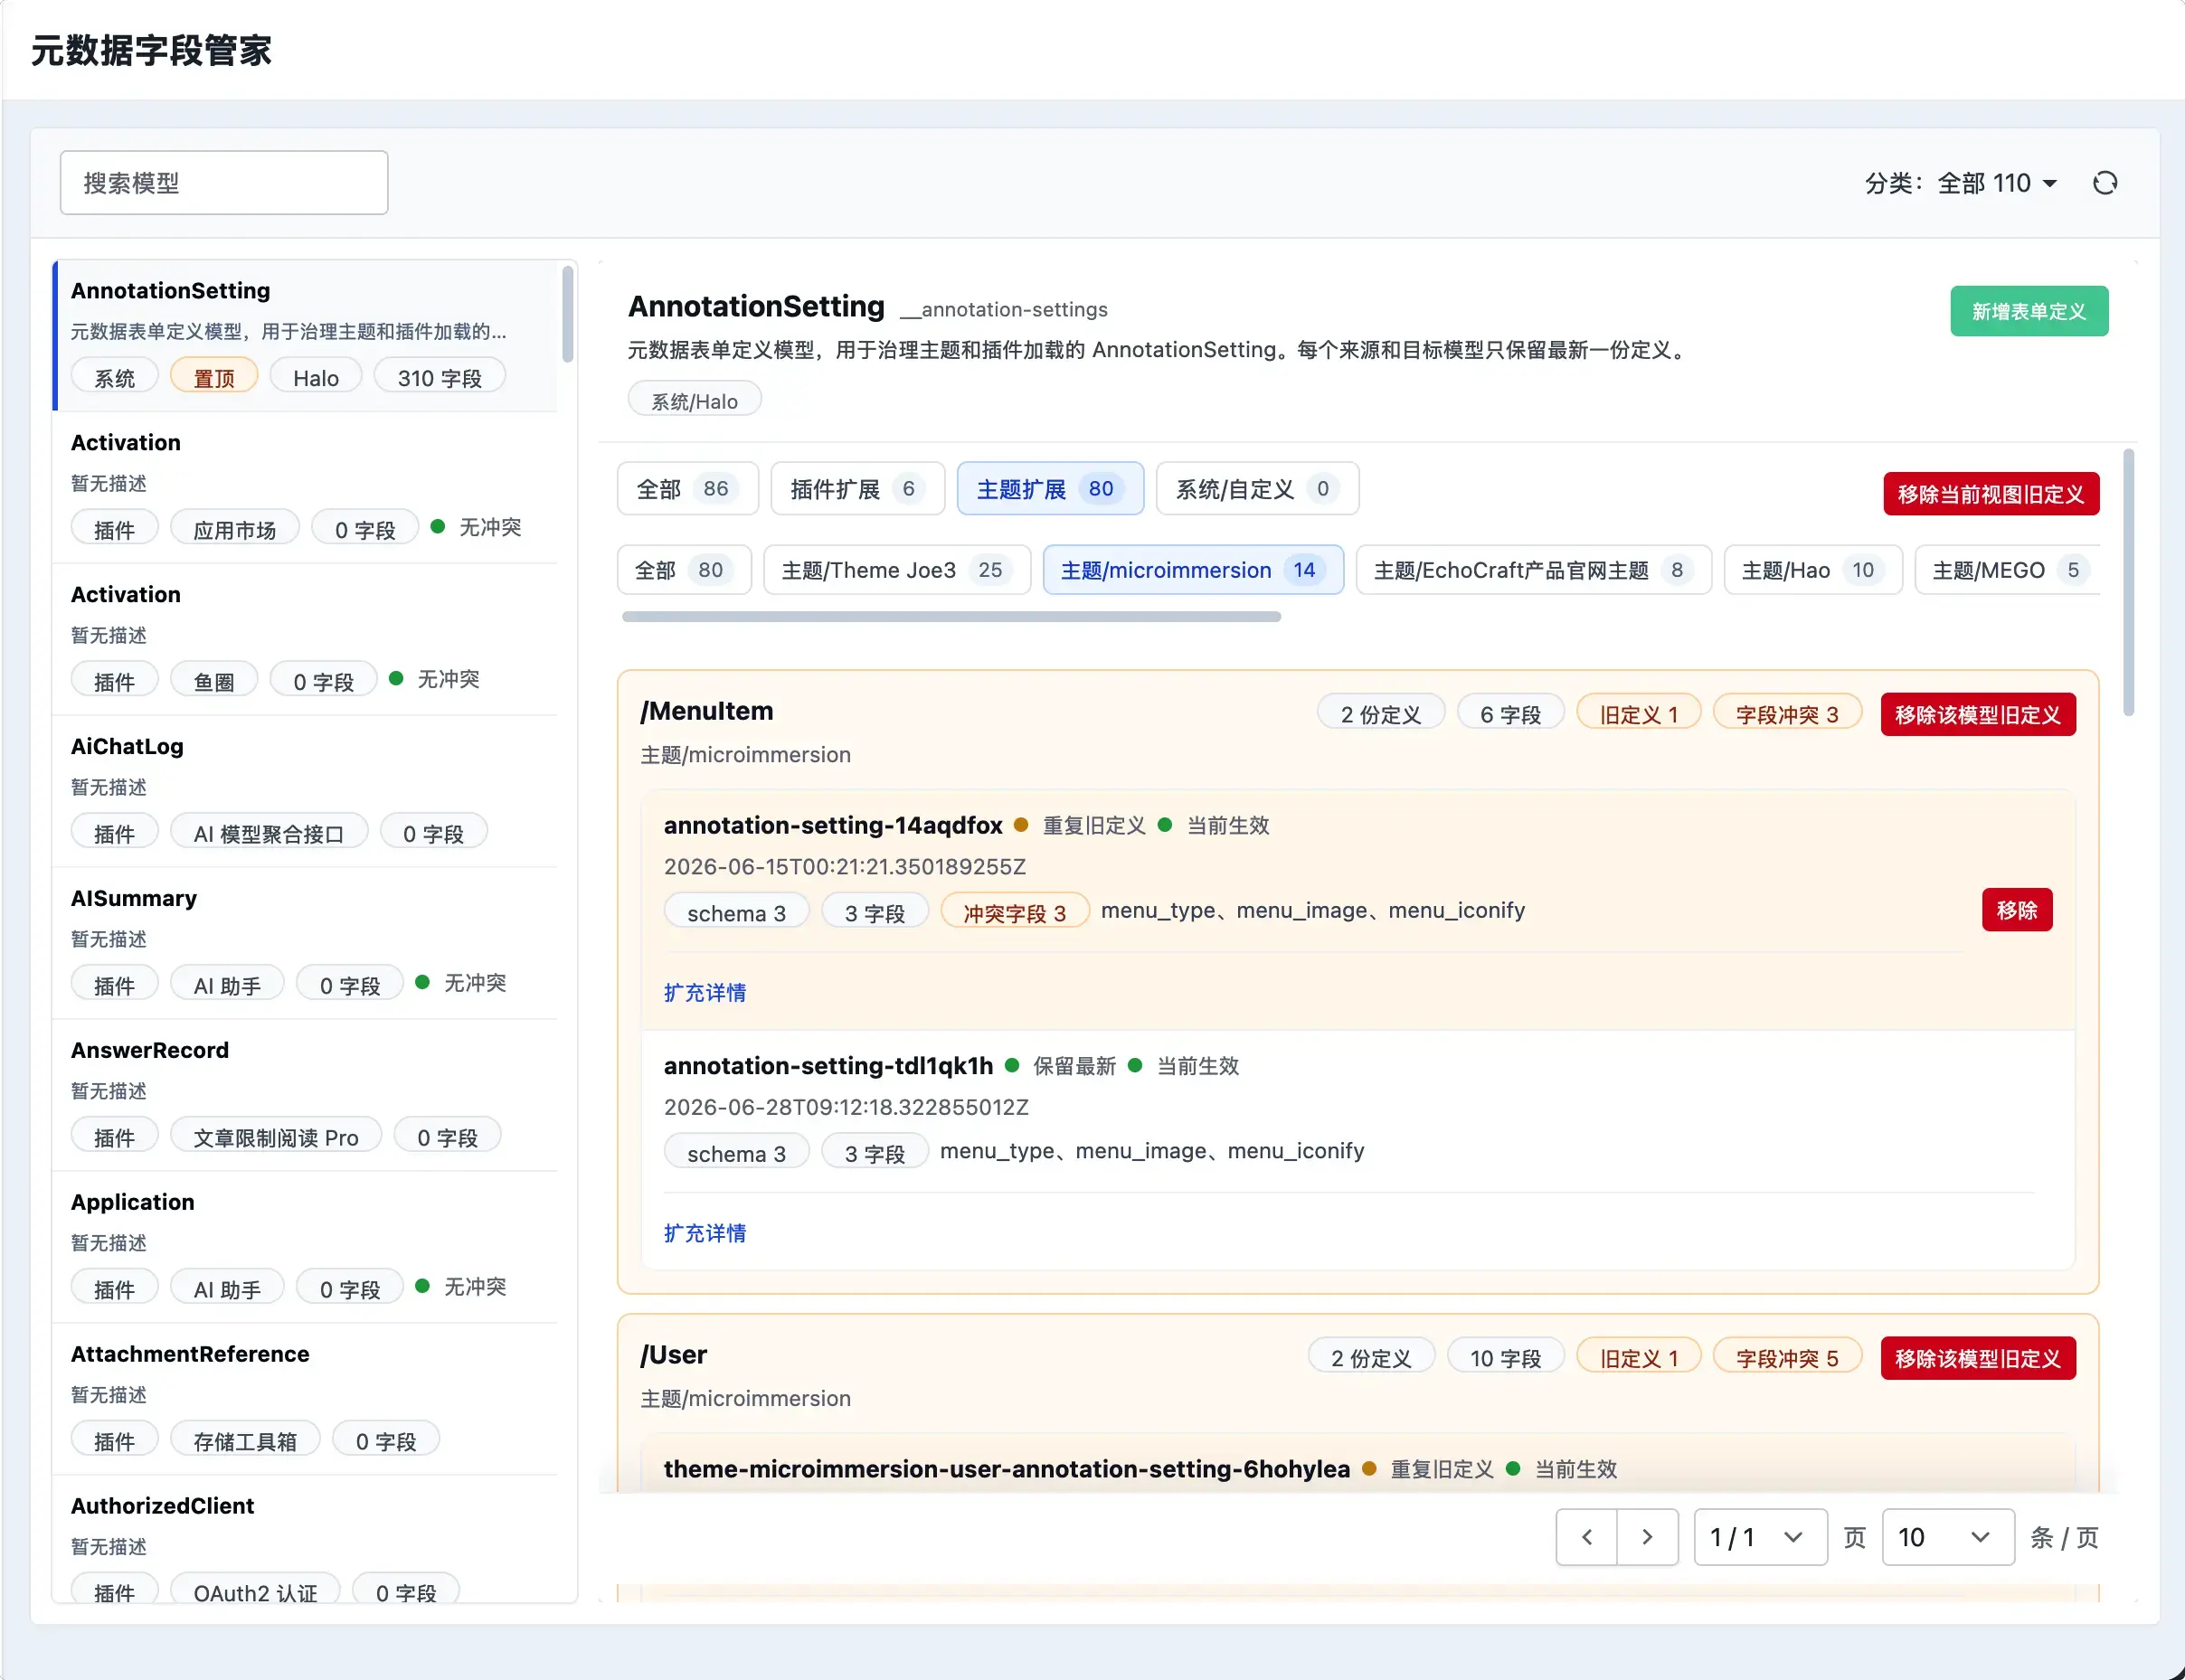This screenshot has width=2185, height=1680.
Task: Go to next page arrow
Action: tap(1647, 1537)
